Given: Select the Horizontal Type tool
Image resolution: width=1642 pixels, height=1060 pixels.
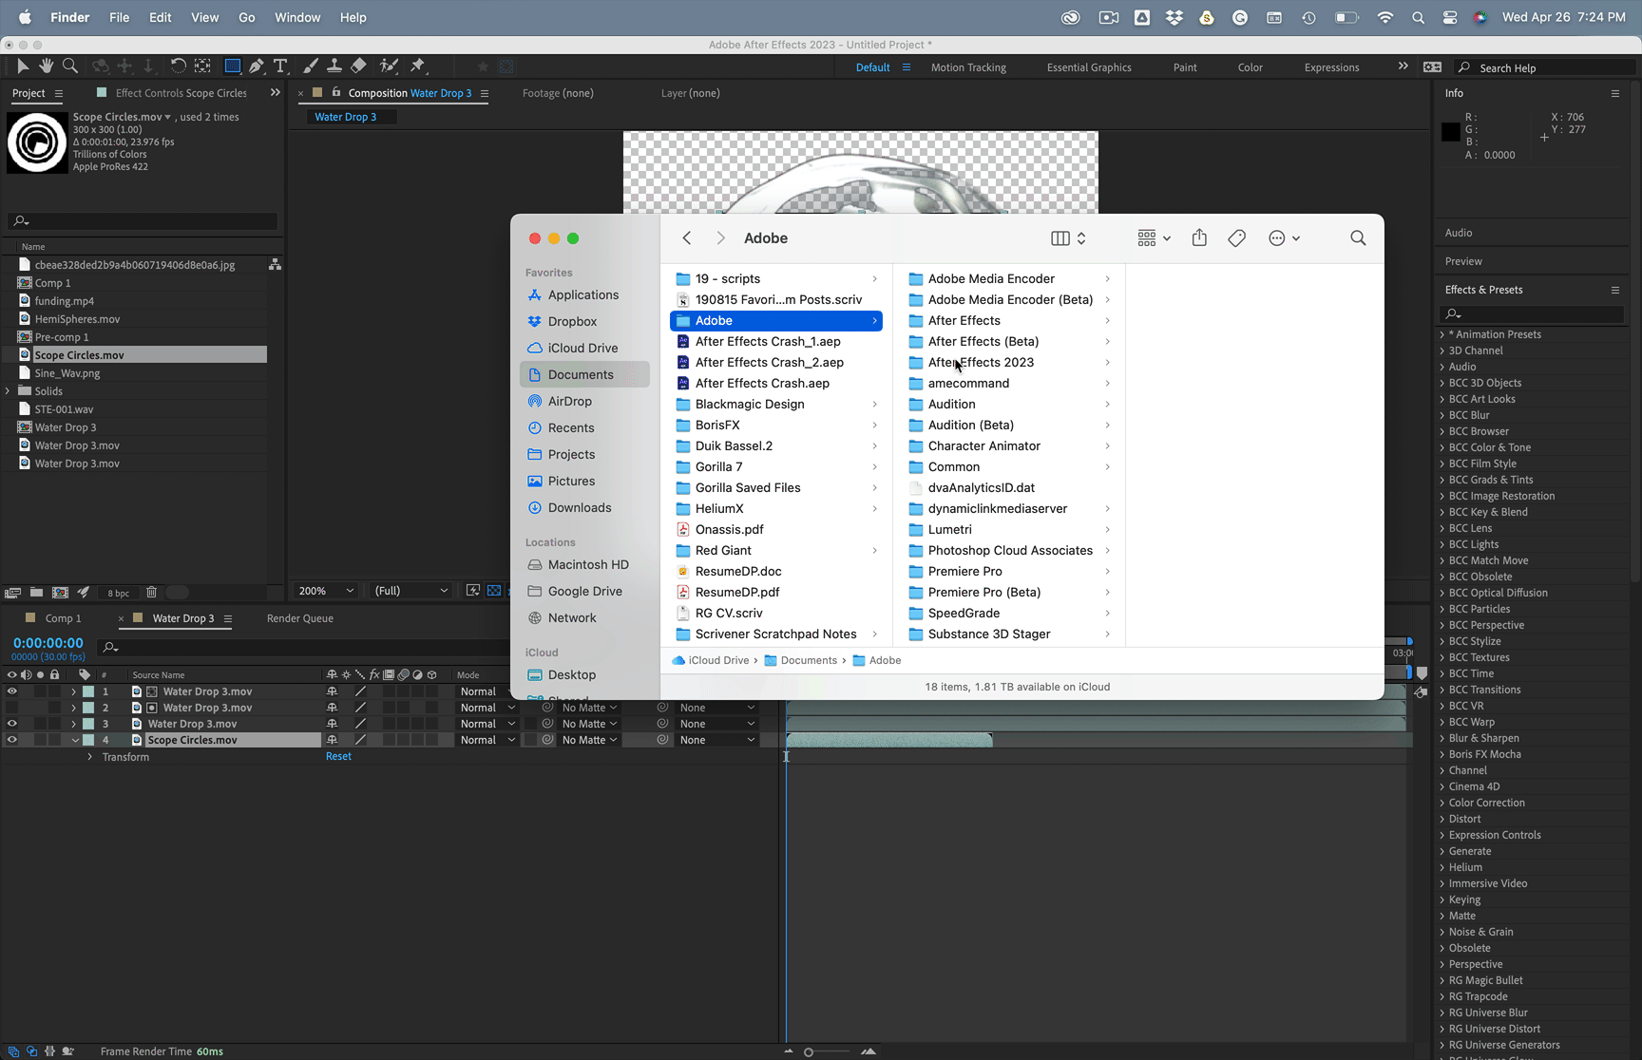Looking at the screenshot, I should 280,66.
